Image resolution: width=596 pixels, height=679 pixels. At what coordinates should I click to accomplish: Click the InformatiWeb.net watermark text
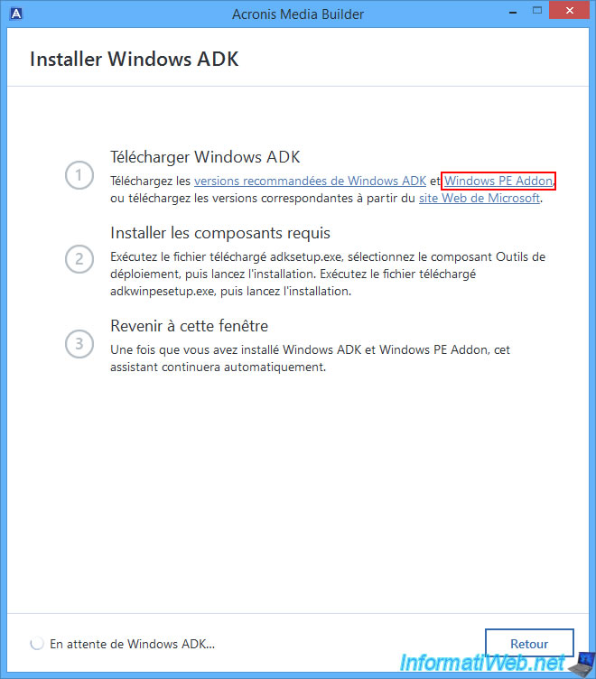point(482,663)
